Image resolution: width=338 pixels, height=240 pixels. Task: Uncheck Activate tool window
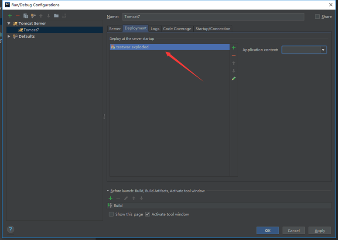tap(147, 214)
